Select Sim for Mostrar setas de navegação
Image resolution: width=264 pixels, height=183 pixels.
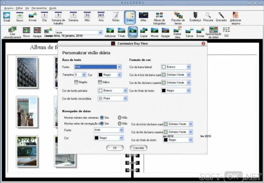pos(102,124)
